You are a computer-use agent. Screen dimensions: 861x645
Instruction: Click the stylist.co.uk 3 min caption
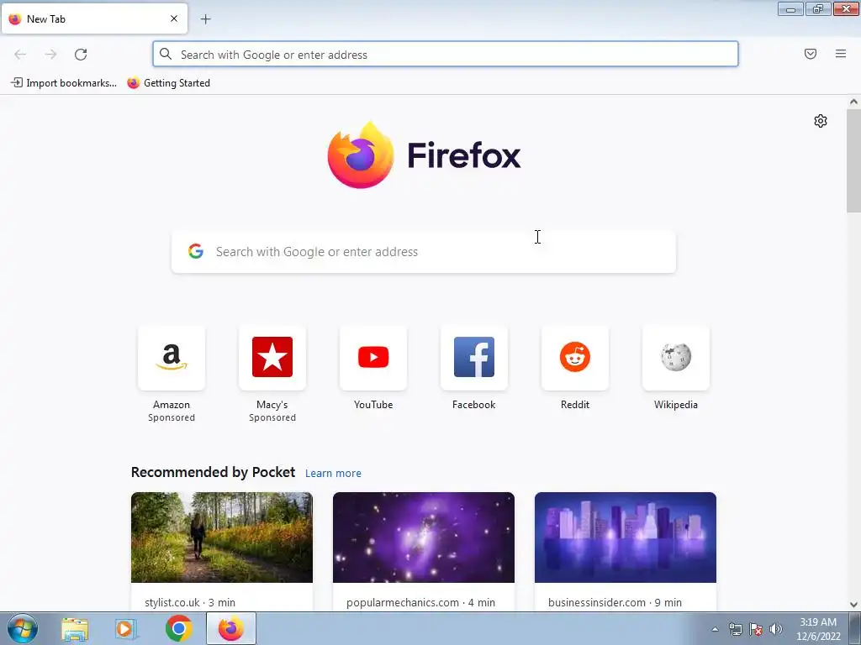point(190,602)
